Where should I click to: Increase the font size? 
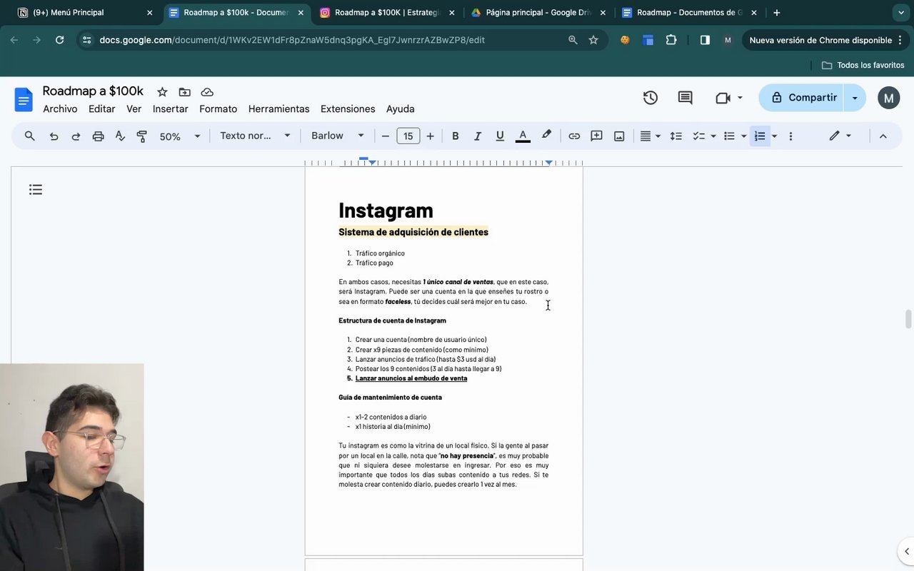pos(430,136)
